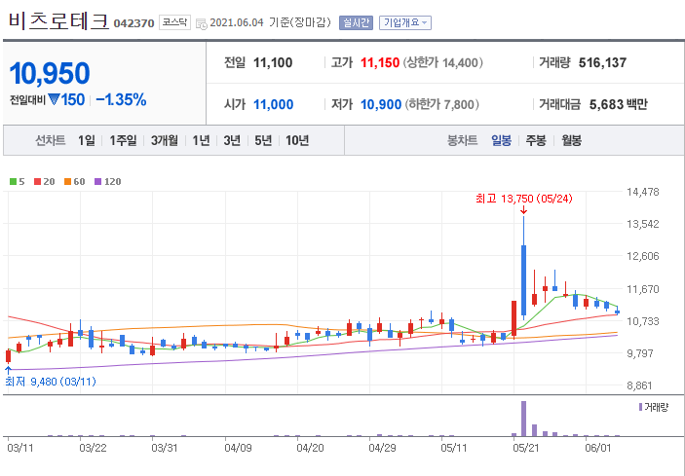Click the 거래량 516,137 value
Screen dimensions: 685x476
(x=602, y=63)
